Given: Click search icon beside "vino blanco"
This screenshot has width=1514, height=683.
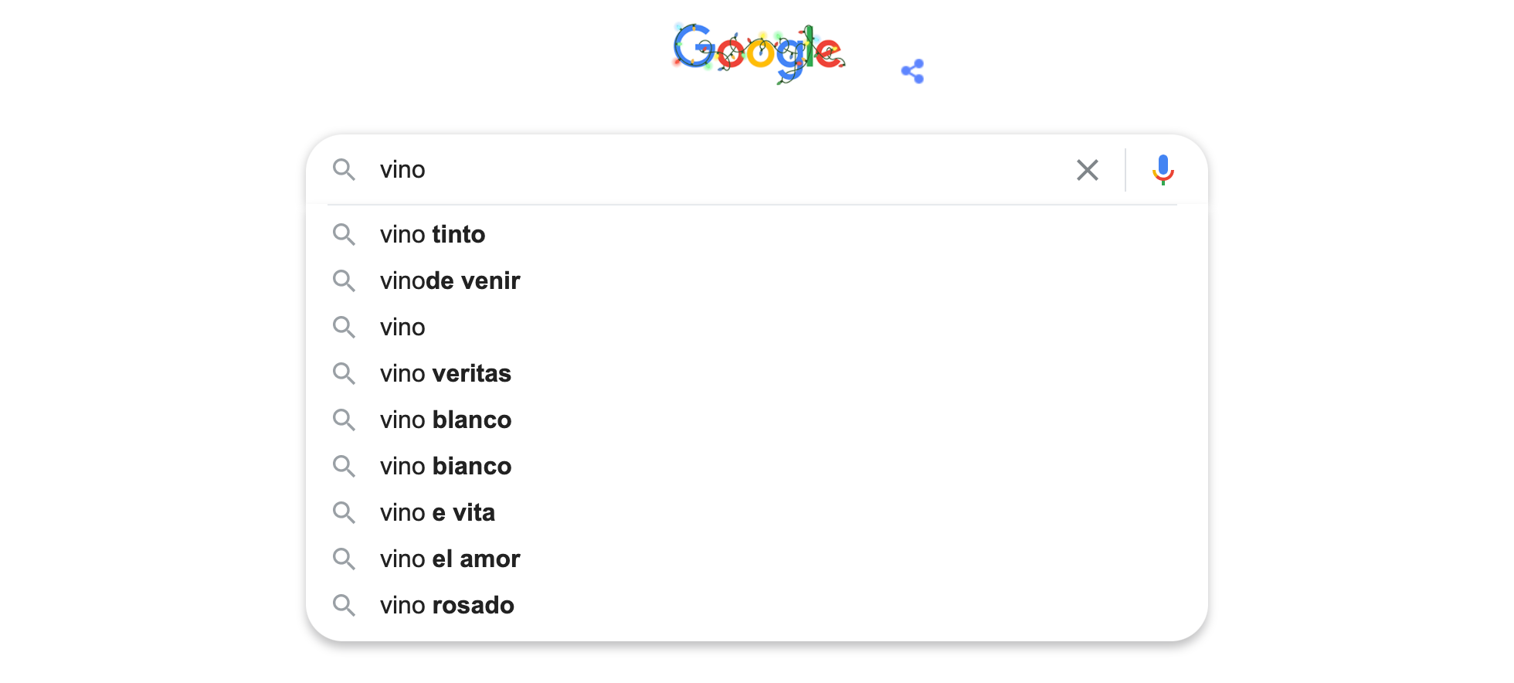Looking at the screenshot, I should (x=344, y=420).
